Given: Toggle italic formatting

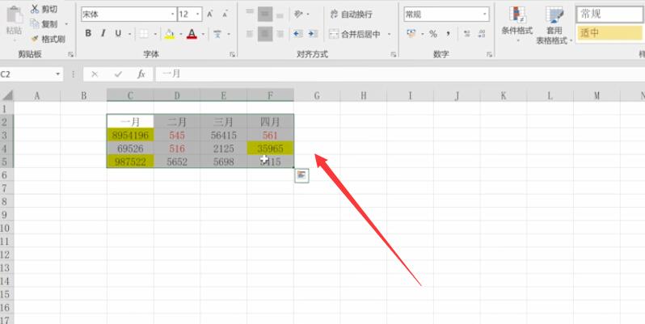Looking at the screenshot, I should [103, 34].
